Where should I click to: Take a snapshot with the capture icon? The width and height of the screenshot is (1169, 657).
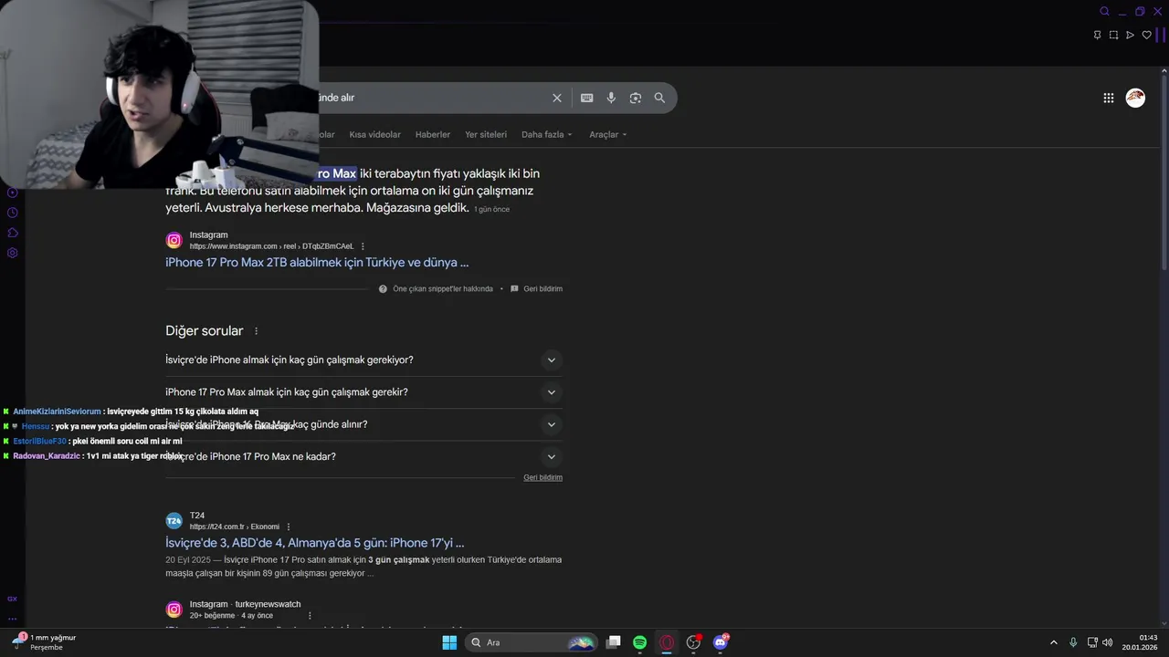click(1113, 35)
